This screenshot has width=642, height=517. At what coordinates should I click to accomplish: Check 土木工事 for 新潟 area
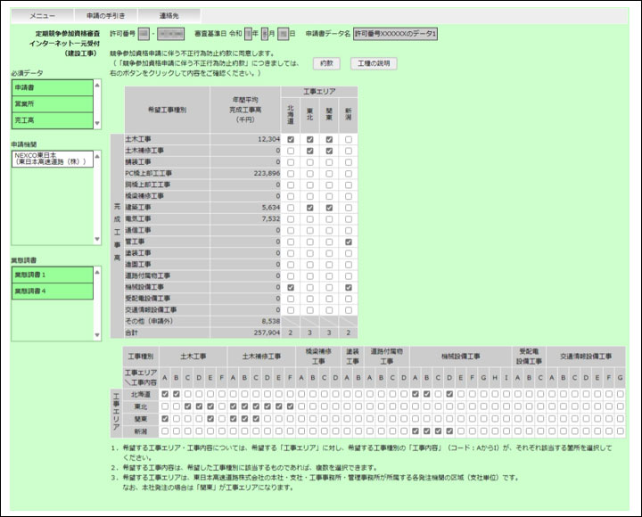pyautogui.click(x=349, y=140)
